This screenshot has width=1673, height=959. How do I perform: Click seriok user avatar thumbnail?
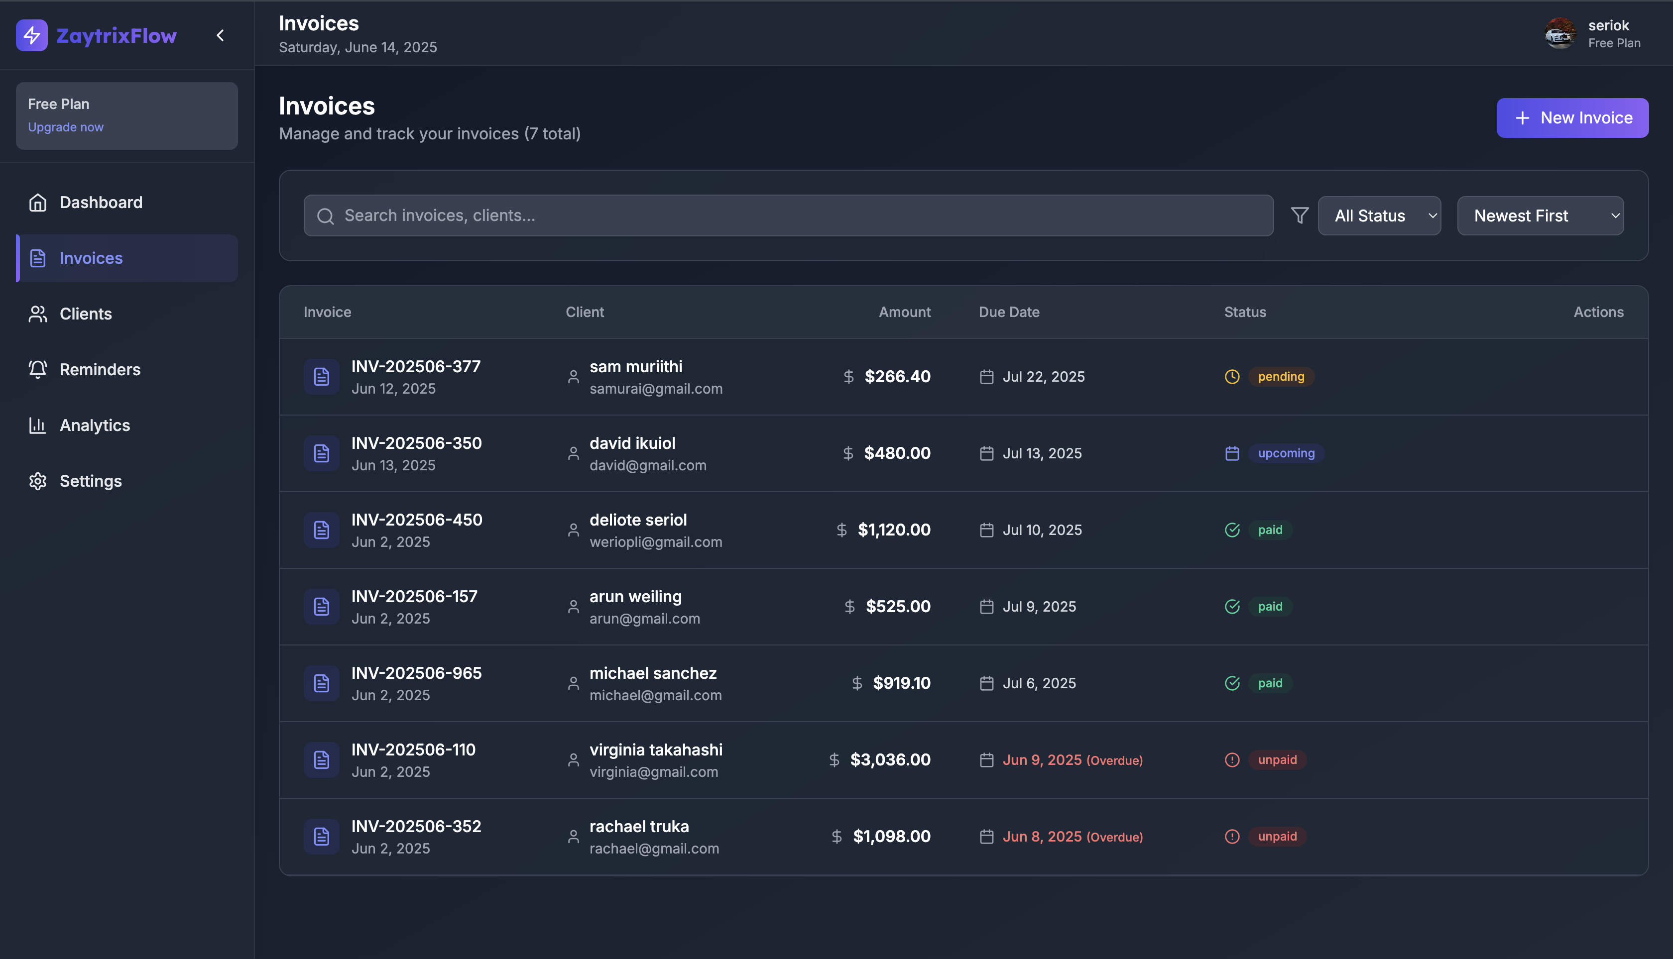(1559, 33)
